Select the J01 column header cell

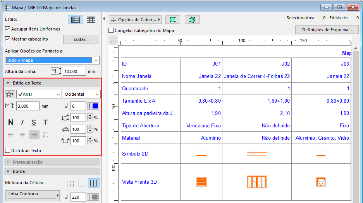pyautogui.click(x=201, y=64)
